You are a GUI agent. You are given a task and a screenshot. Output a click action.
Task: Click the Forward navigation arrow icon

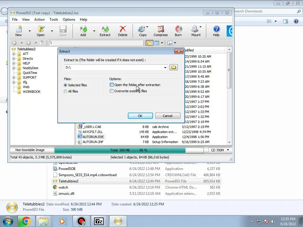[x=28, y=43]
